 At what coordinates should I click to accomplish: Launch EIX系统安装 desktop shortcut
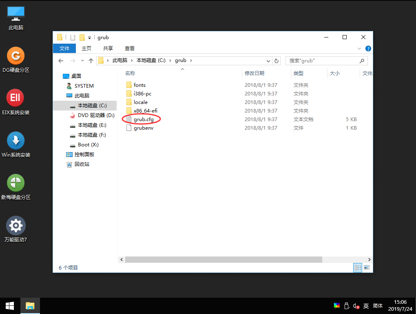16,102
